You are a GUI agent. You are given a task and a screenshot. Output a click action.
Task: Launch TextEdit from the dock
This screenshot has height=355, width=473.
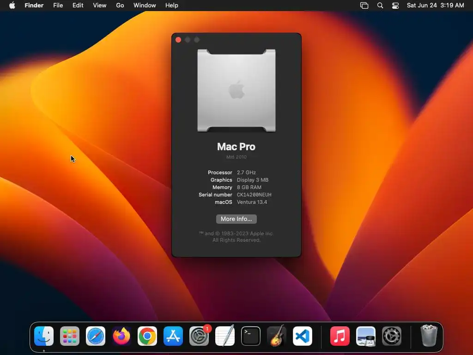coord(225,336)
